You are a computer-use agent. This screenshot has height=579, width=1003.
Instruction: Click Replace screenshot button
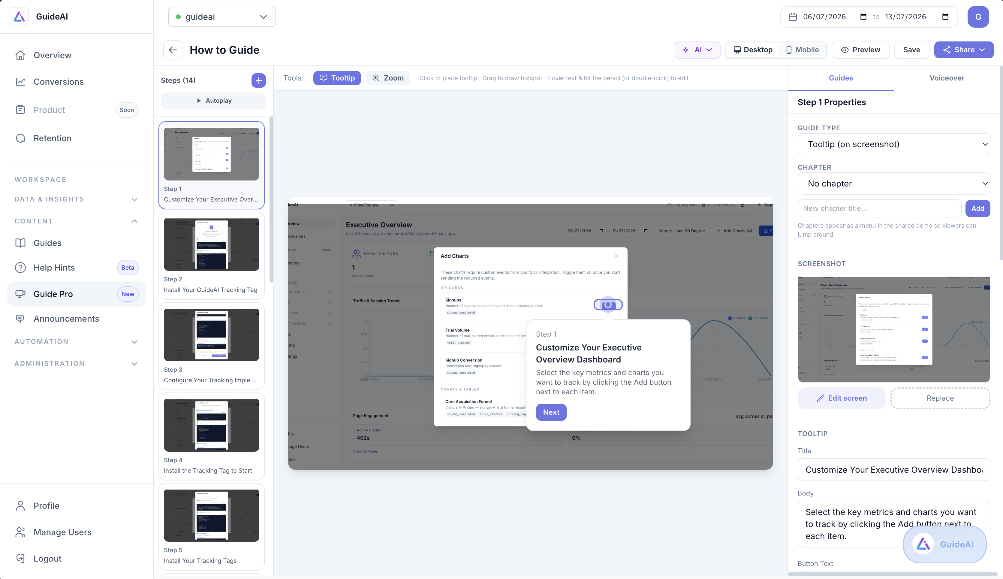pos(940,398)
